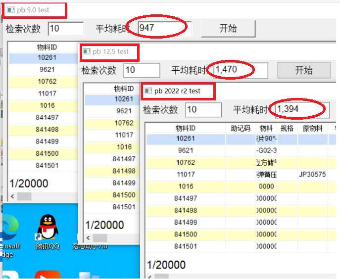Focus the 检索次数 field in pb 12.5 window
Viewport: 340px width, 279px height.
(142, 70)
